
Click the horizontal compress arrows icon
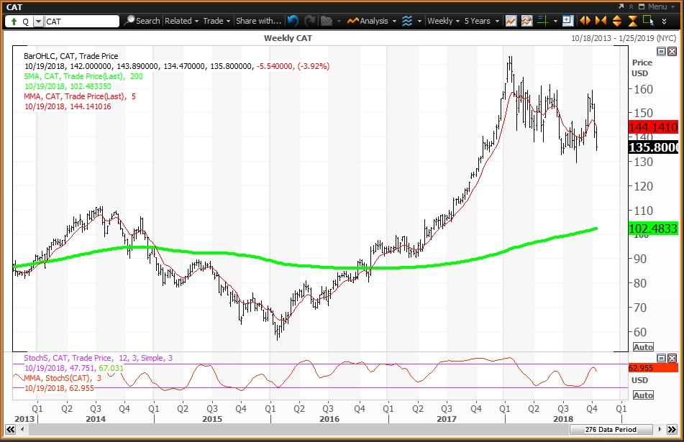(601, 21)
